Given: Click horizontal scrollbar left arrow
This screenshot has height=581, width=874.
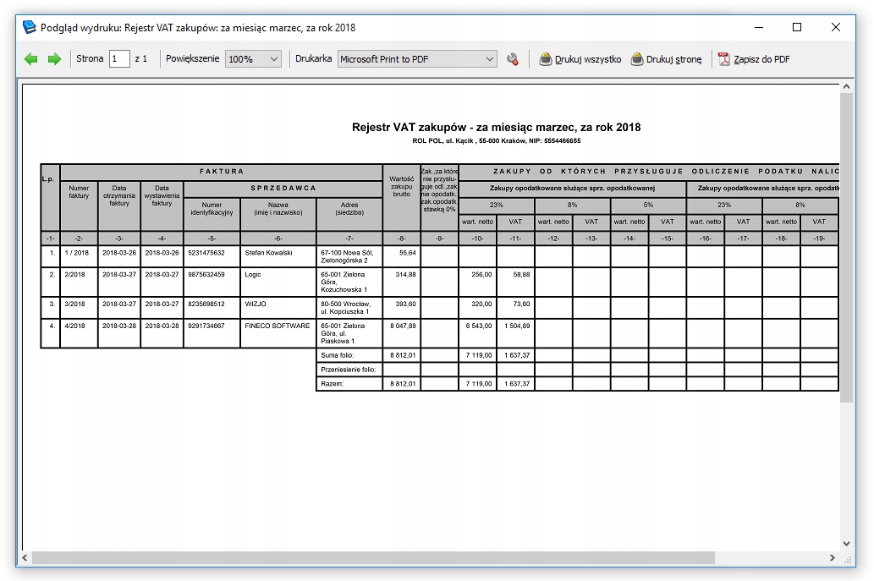Looking at the screenshot, I should click(25, 558).
